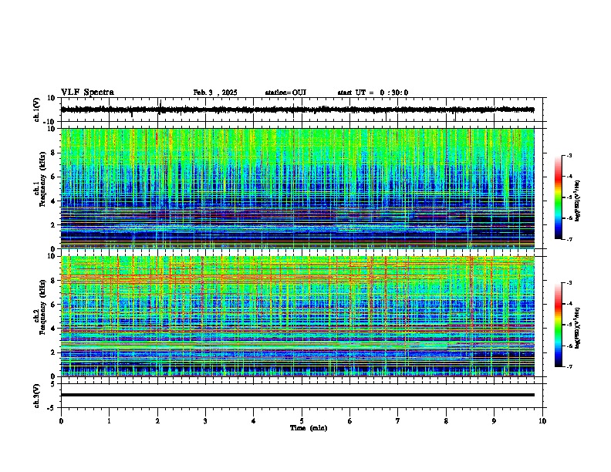The image size is (611, 472).
Task: Select the date text "Feb. 3, 2025"
Action: 215,93
